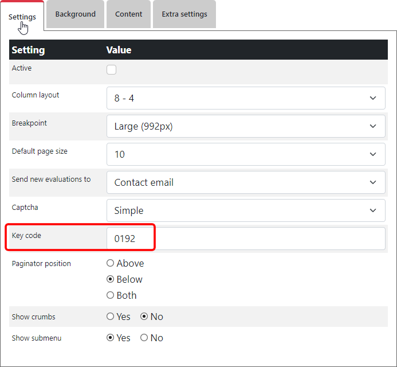Open the Captcha dropdown

pyautogui.click(x=245, y=210)
